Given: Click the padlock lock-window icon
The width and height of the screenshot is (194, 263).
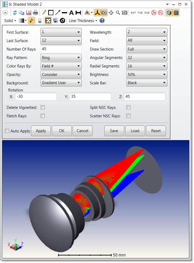Looking at the screenshot, I should click(x=40, y=21).
